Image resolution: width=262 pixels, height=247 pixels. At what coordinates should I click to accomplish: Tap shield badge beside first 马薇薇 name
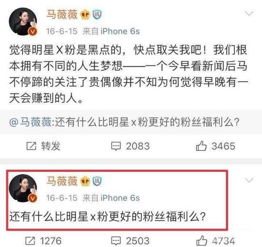click(97, 15)
